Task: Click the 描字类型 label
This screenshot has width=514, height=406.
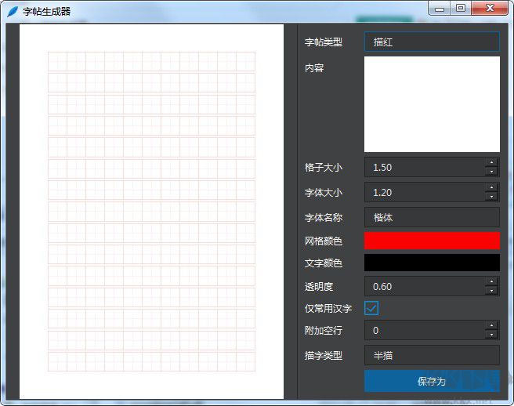Action: point(324,356)
